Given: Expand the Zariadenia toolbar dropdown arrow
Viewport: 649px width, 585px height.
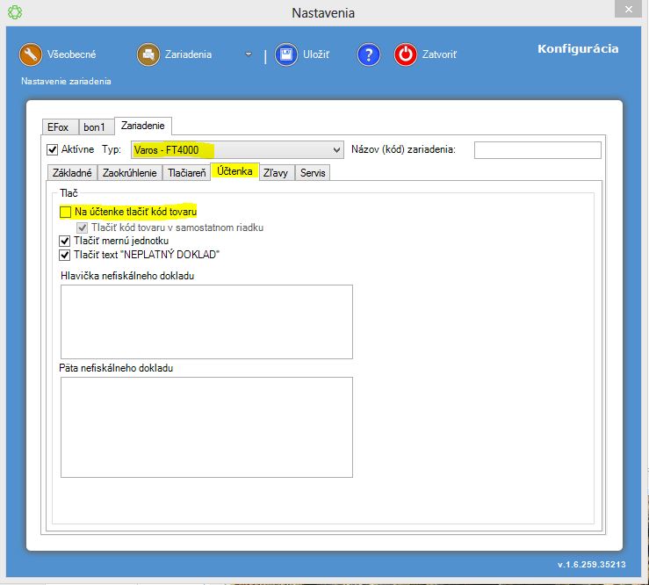Looking at the screenshot, I should click(x=249, y=54).
